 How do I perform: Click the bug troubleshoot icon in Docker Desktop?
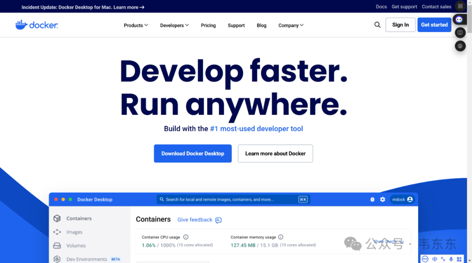(x=372, y=200)
